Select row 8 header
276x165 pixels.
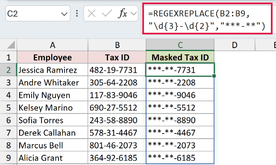coord(9,145)
